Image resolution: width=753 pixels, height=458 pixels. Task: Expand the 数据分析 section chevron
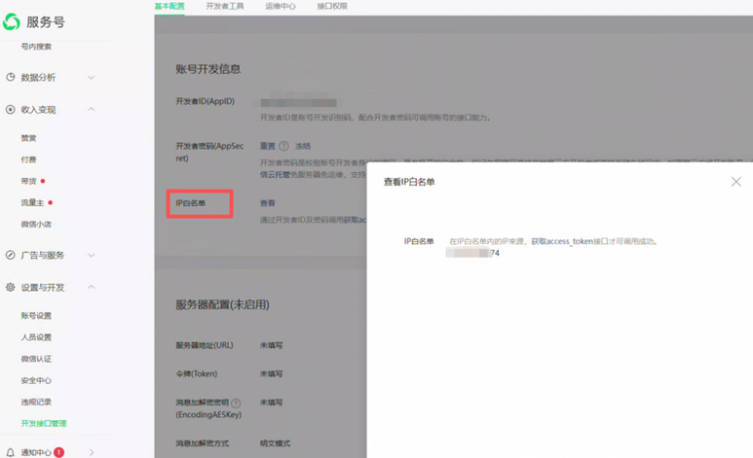[92, 77]
